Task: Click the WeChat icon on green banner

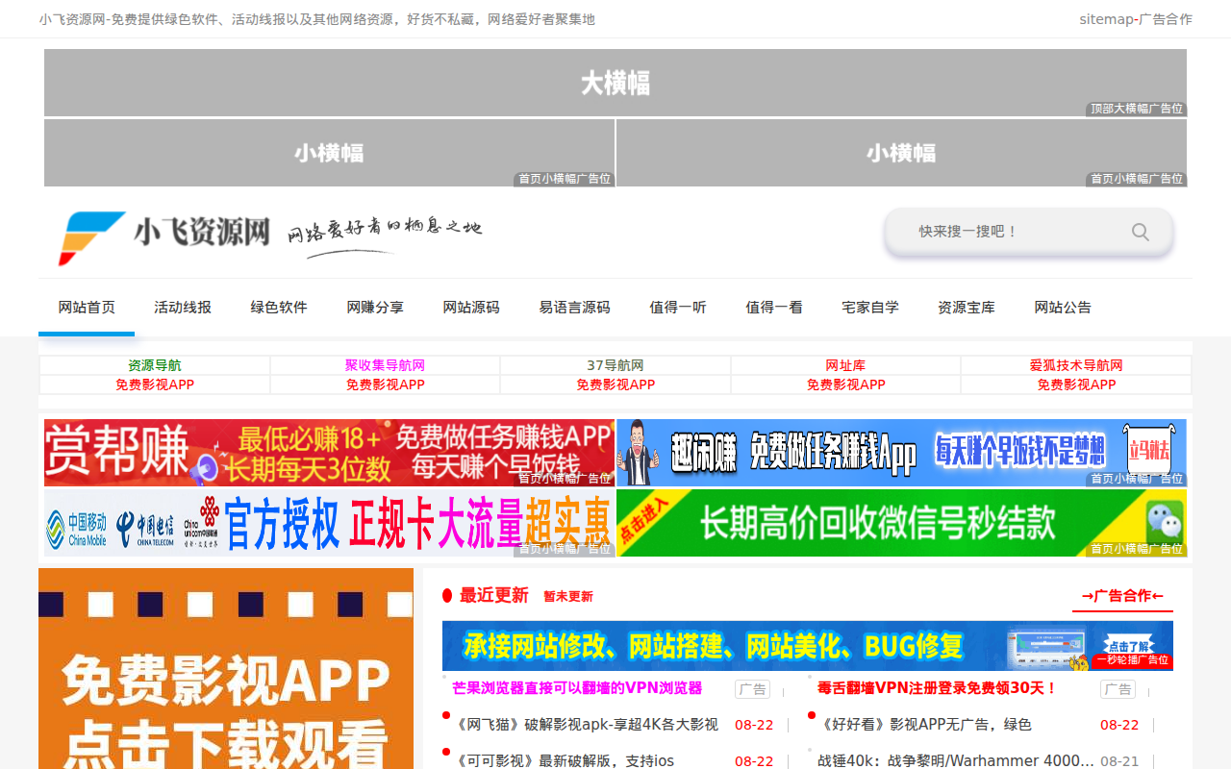Action: (1164, 523)
